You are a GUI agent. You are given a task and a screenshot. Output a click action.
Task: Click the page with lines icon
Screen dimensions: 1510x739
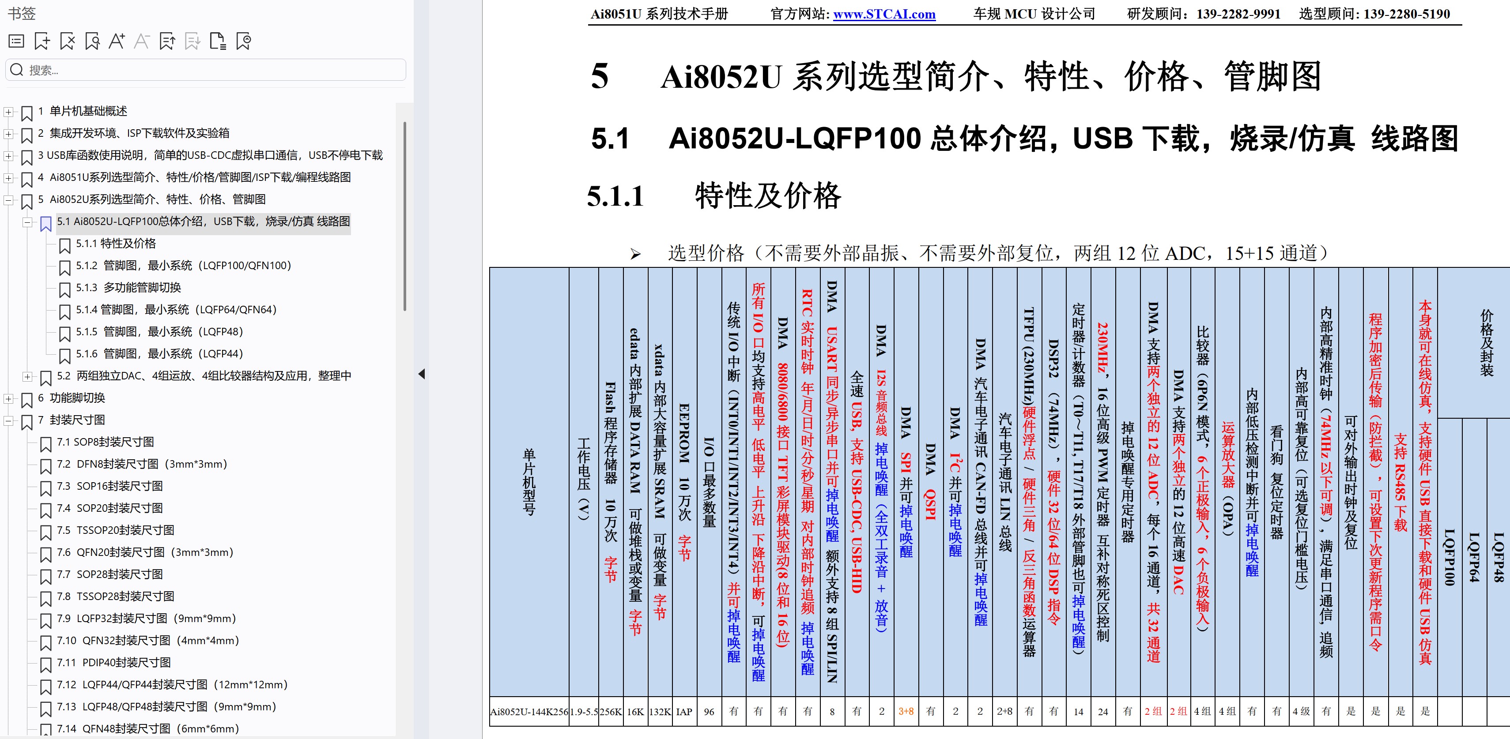pyautogui.click(x=218, y=41)
